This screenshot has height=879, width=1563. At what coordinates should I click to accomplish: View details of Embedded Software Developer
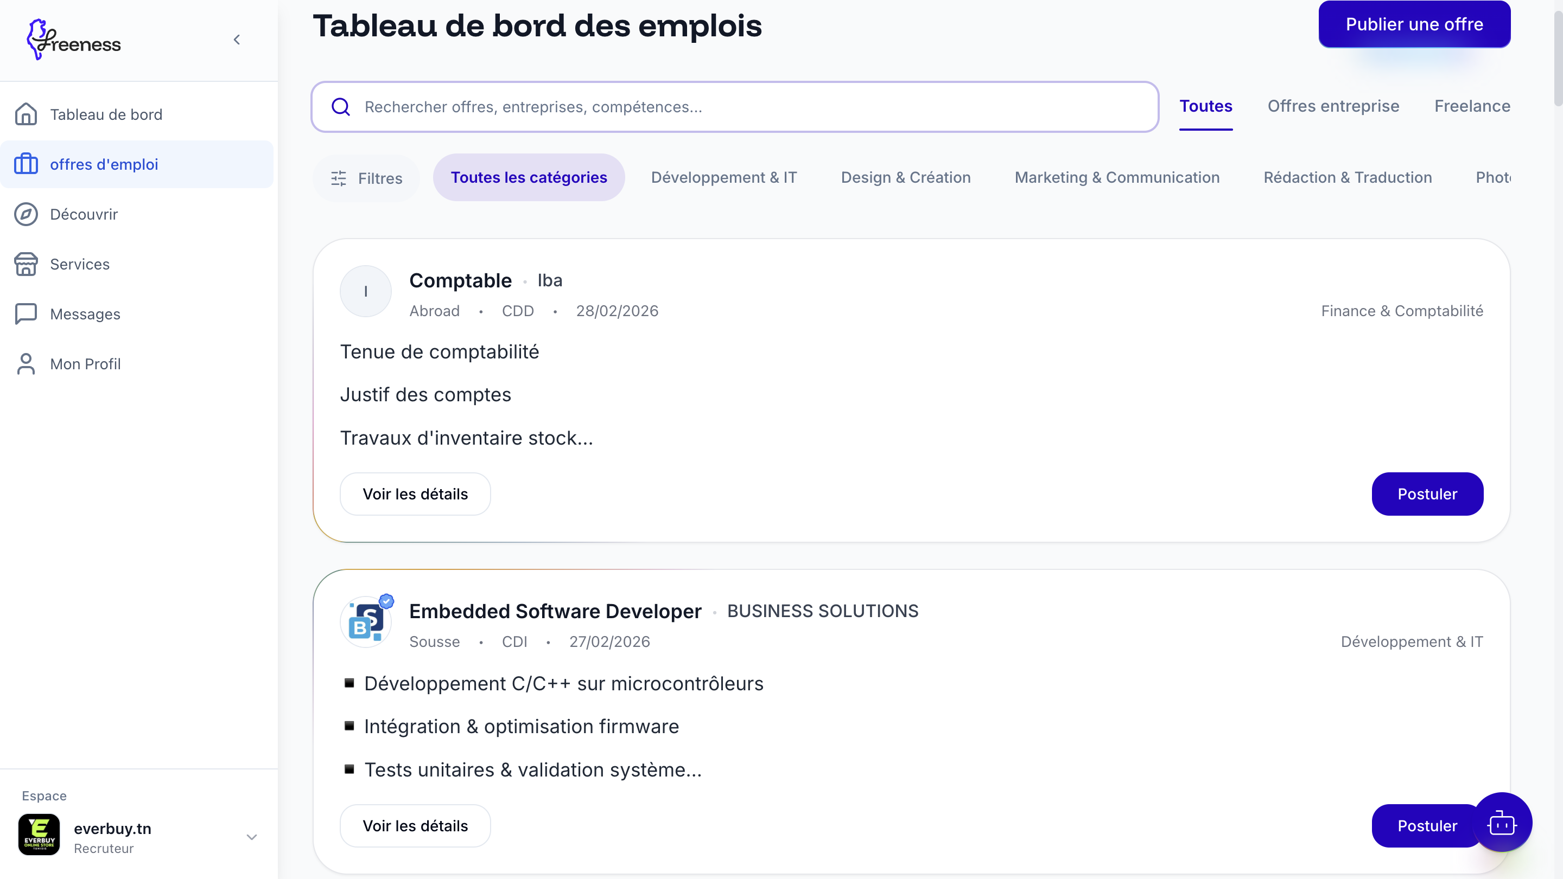coord(415,826)
